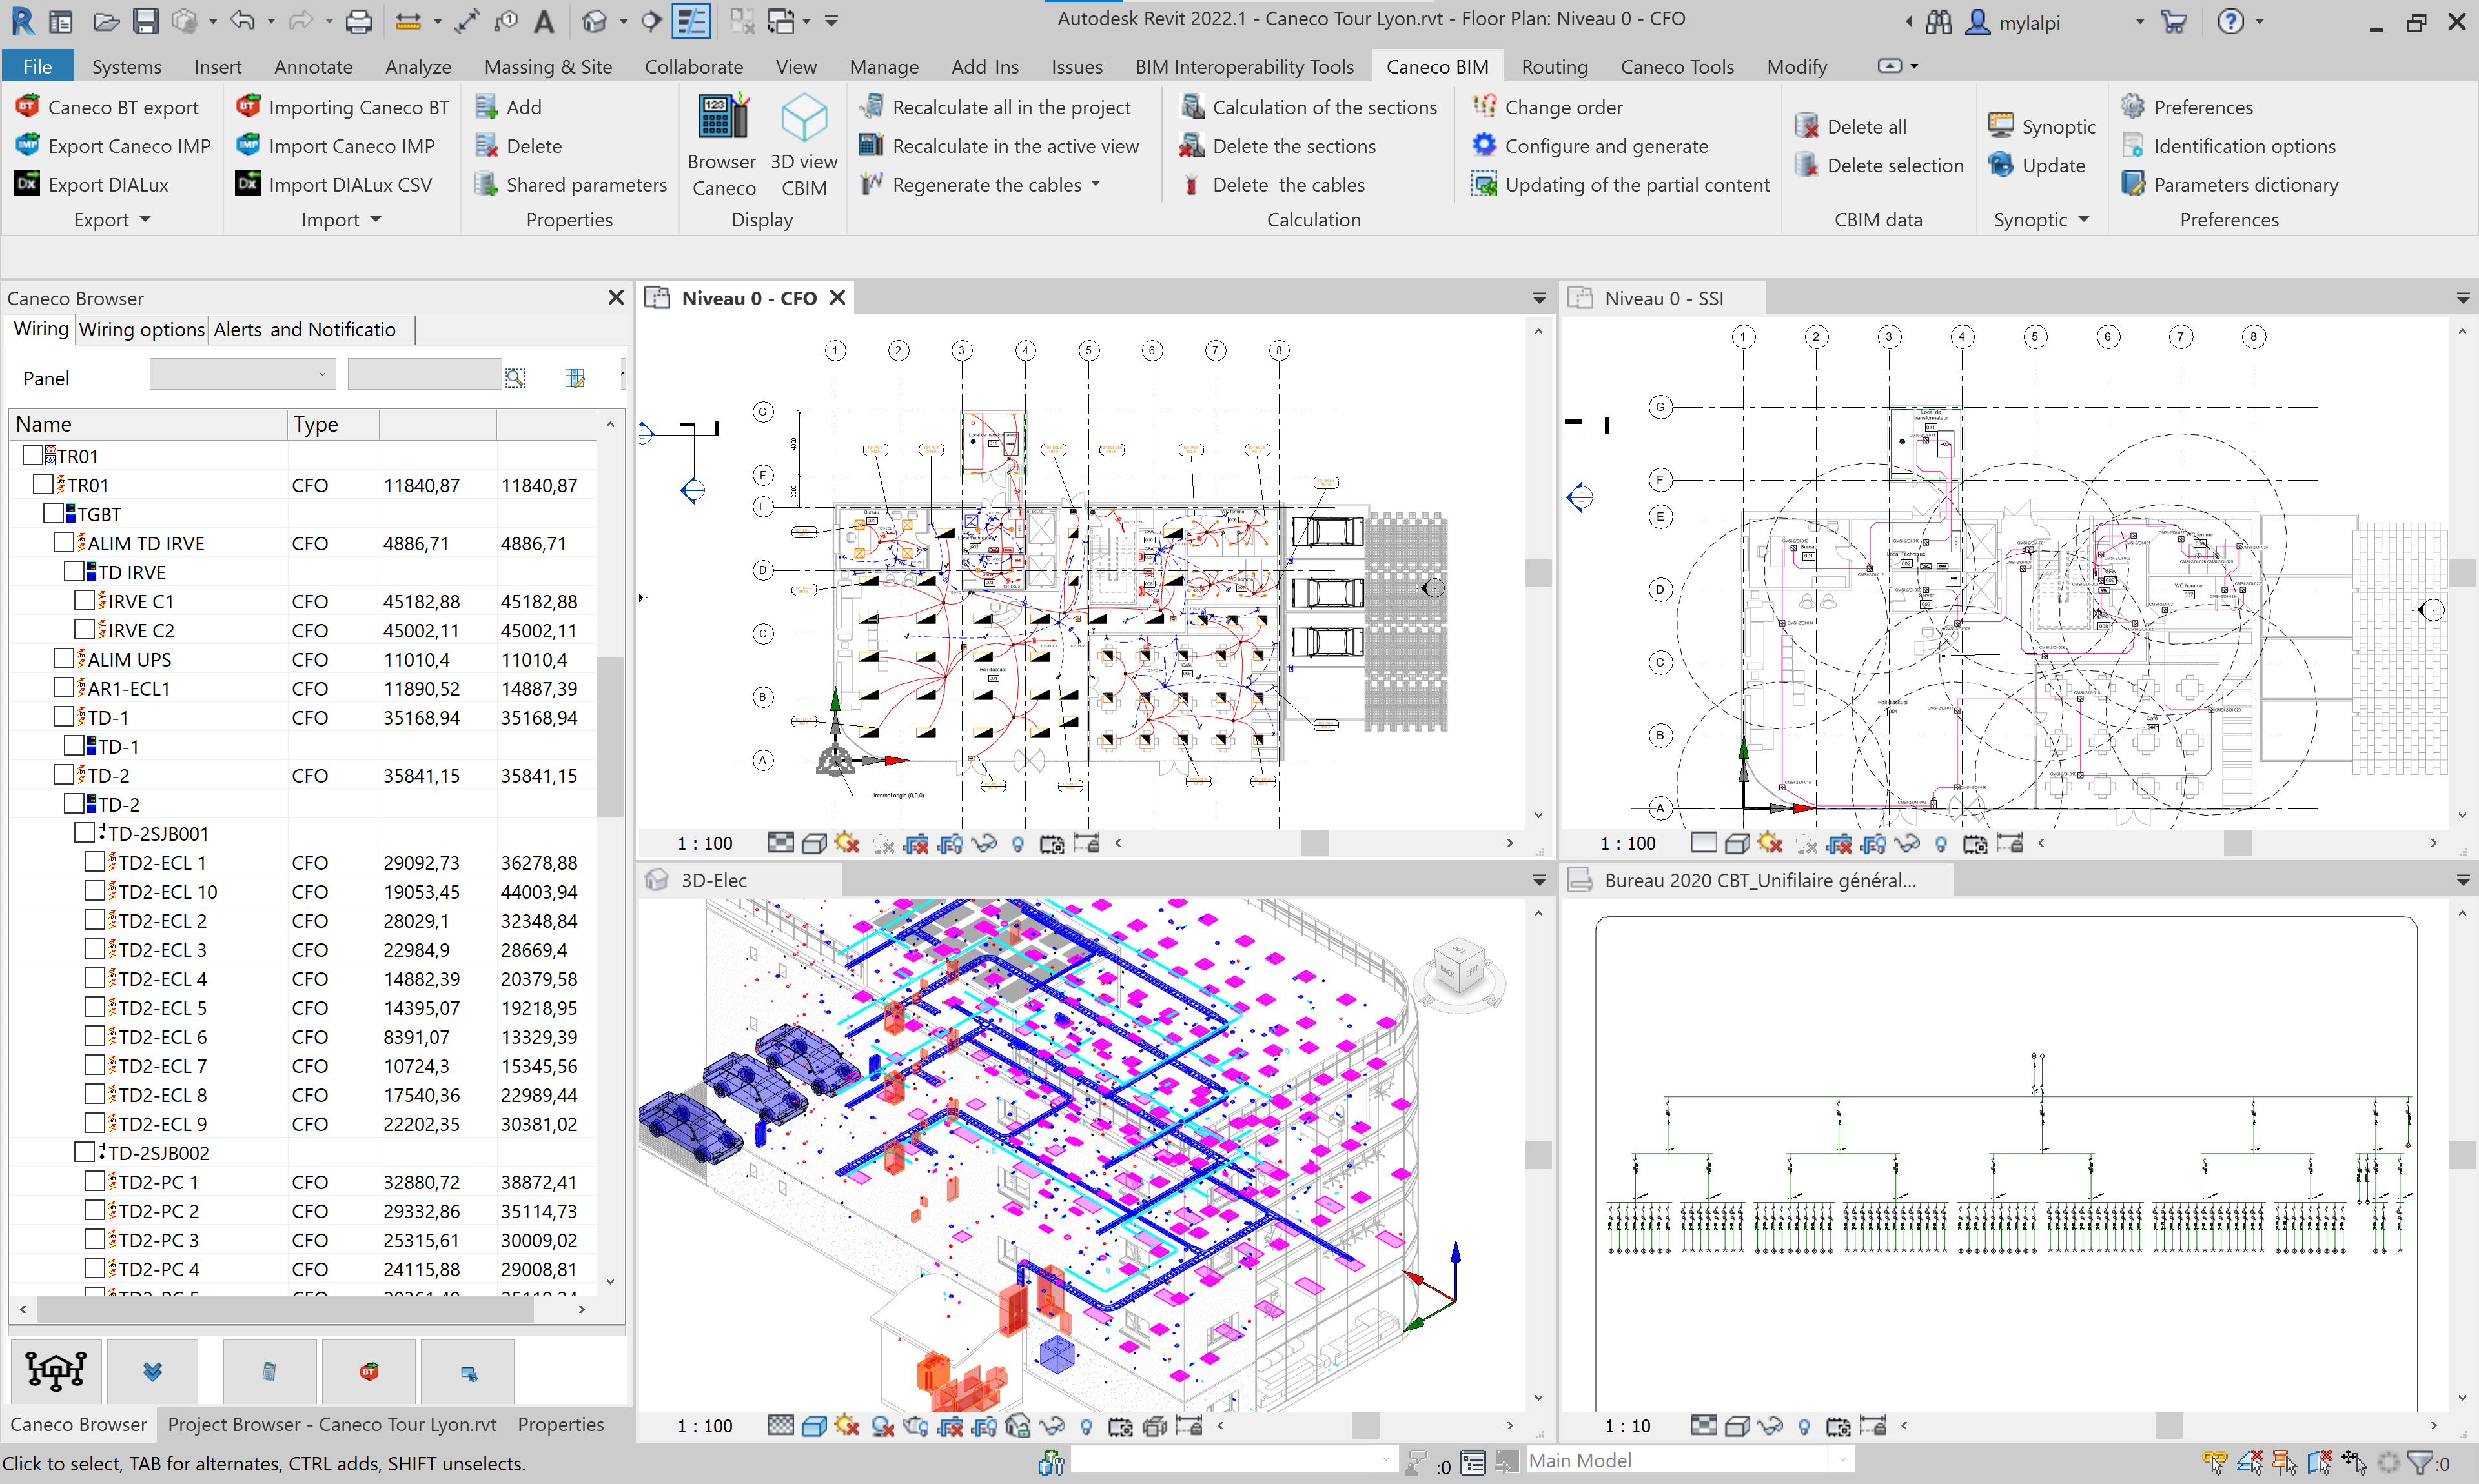
Task: Check the IRVE C1 circuit checkbox
Action: (x=84, y=600)
